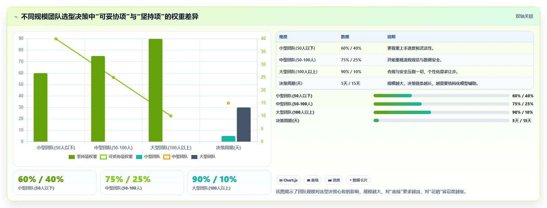Toggle the 小型团队 legend item
This screenshot has width=547, height=208.
[x=148, y=157]
